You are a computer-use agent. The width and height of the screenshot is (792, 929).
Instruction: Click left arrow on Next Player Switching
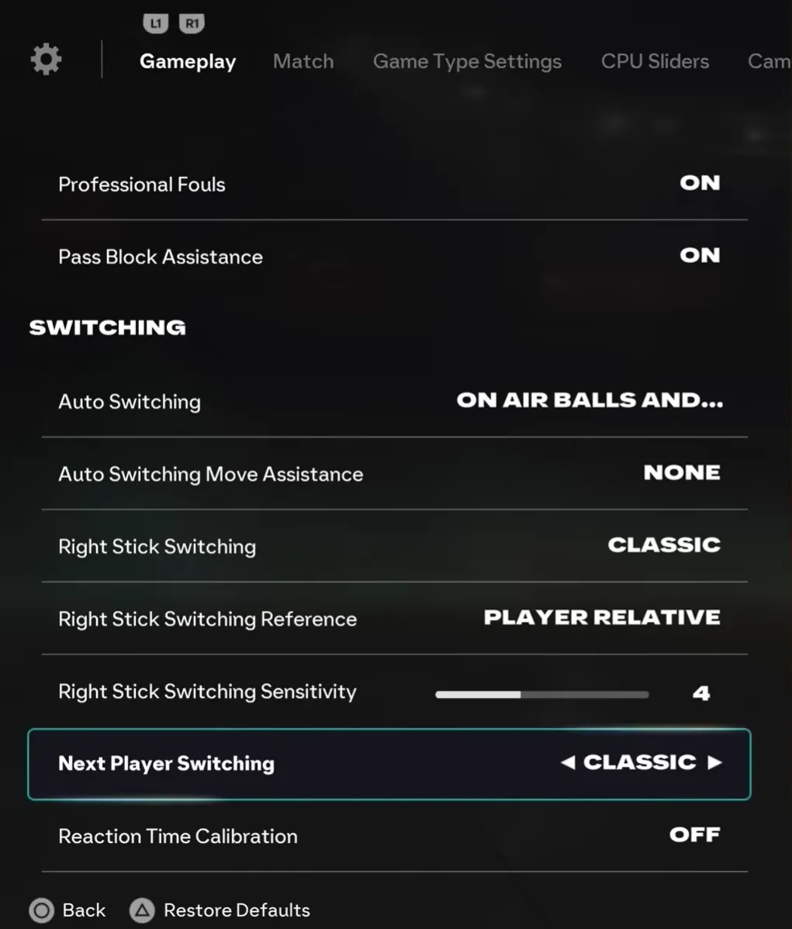(568, 763)
